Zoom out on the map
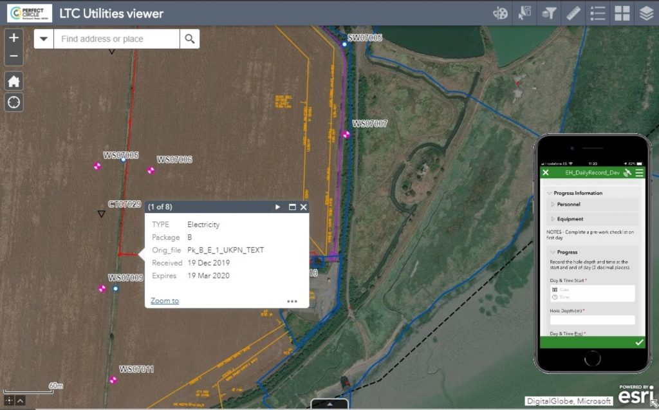The image size is (659, 410). coord(14,57)
